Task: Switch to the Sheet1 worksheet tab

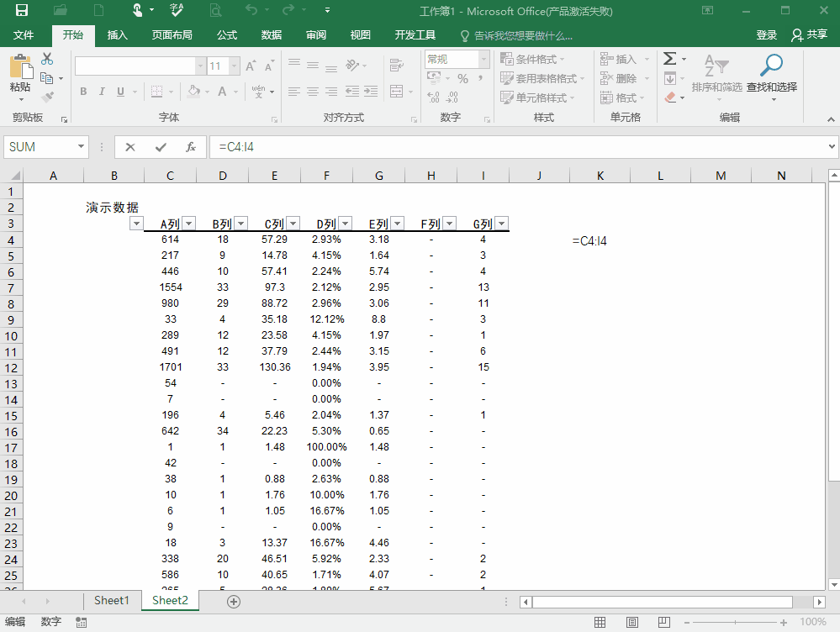Action: (111, 600)
